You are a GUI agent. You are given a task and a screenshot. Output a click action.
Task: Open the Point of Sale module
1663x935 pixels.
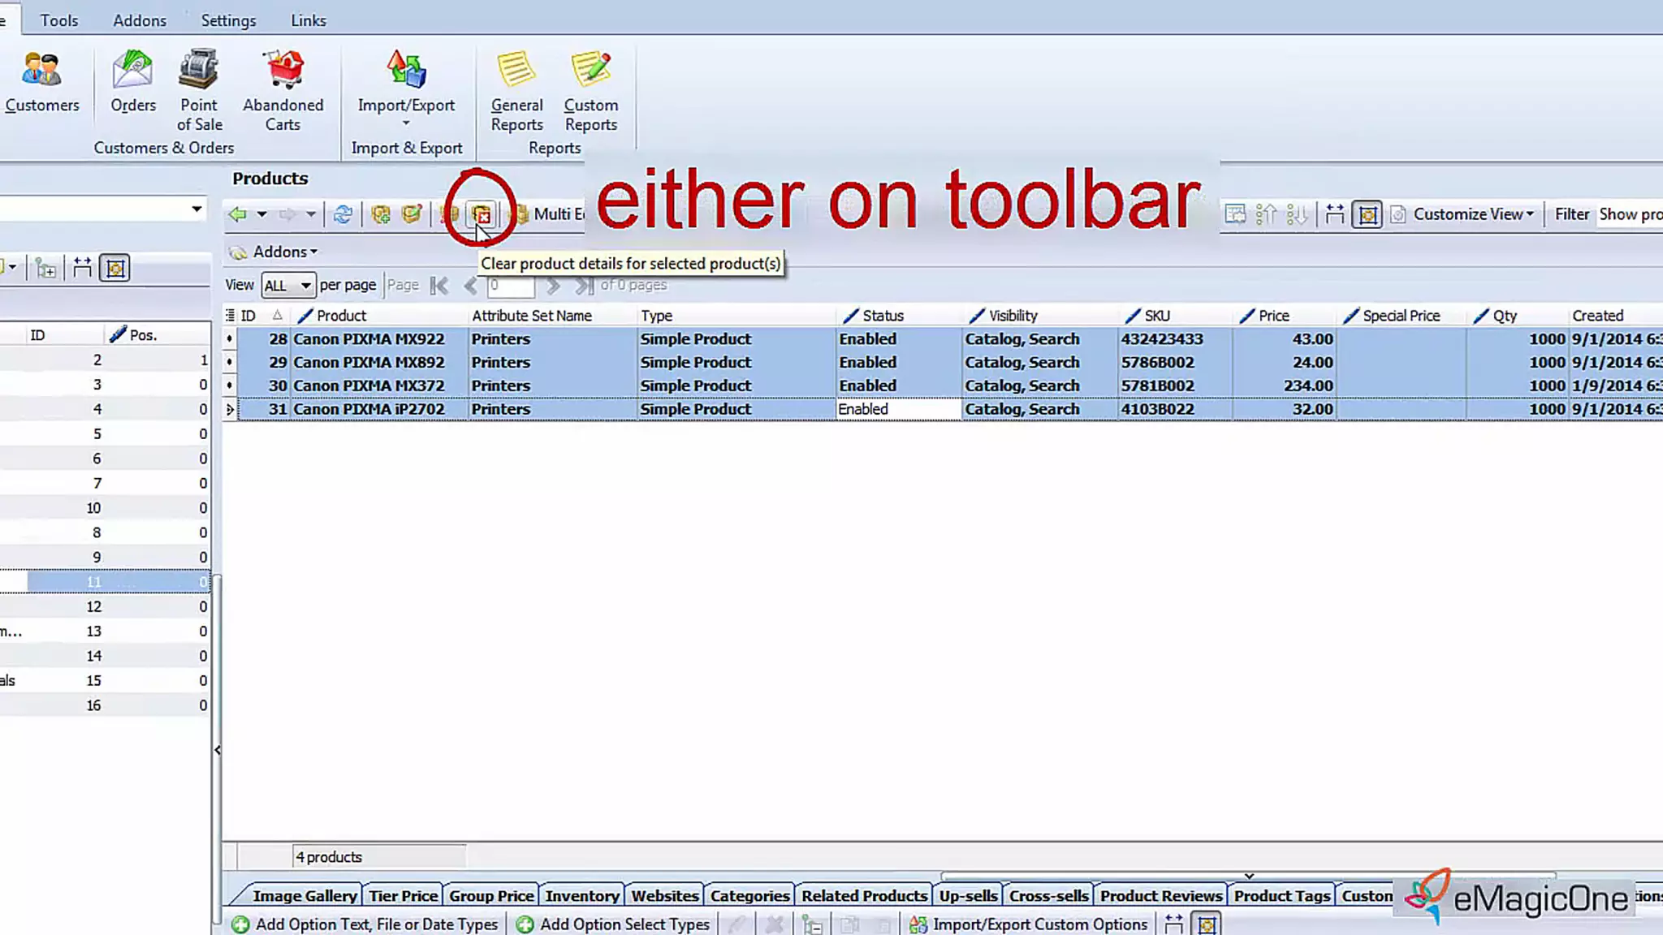tap(199, 90)
